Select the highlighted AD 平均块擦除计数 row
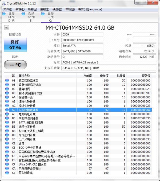Screen dimensions: 160x181 pos(80,110)
